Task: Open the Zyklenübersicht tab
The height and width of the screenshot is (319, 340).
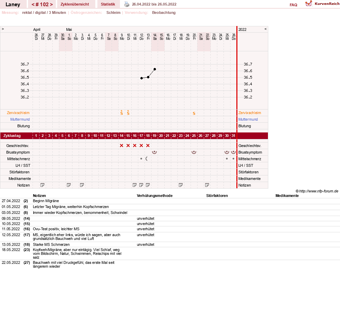Action: click(x=75, y=4)
